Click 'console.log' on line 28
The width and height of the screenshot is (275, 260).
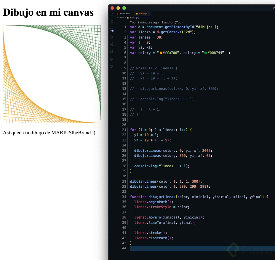(x=146, y=166)
